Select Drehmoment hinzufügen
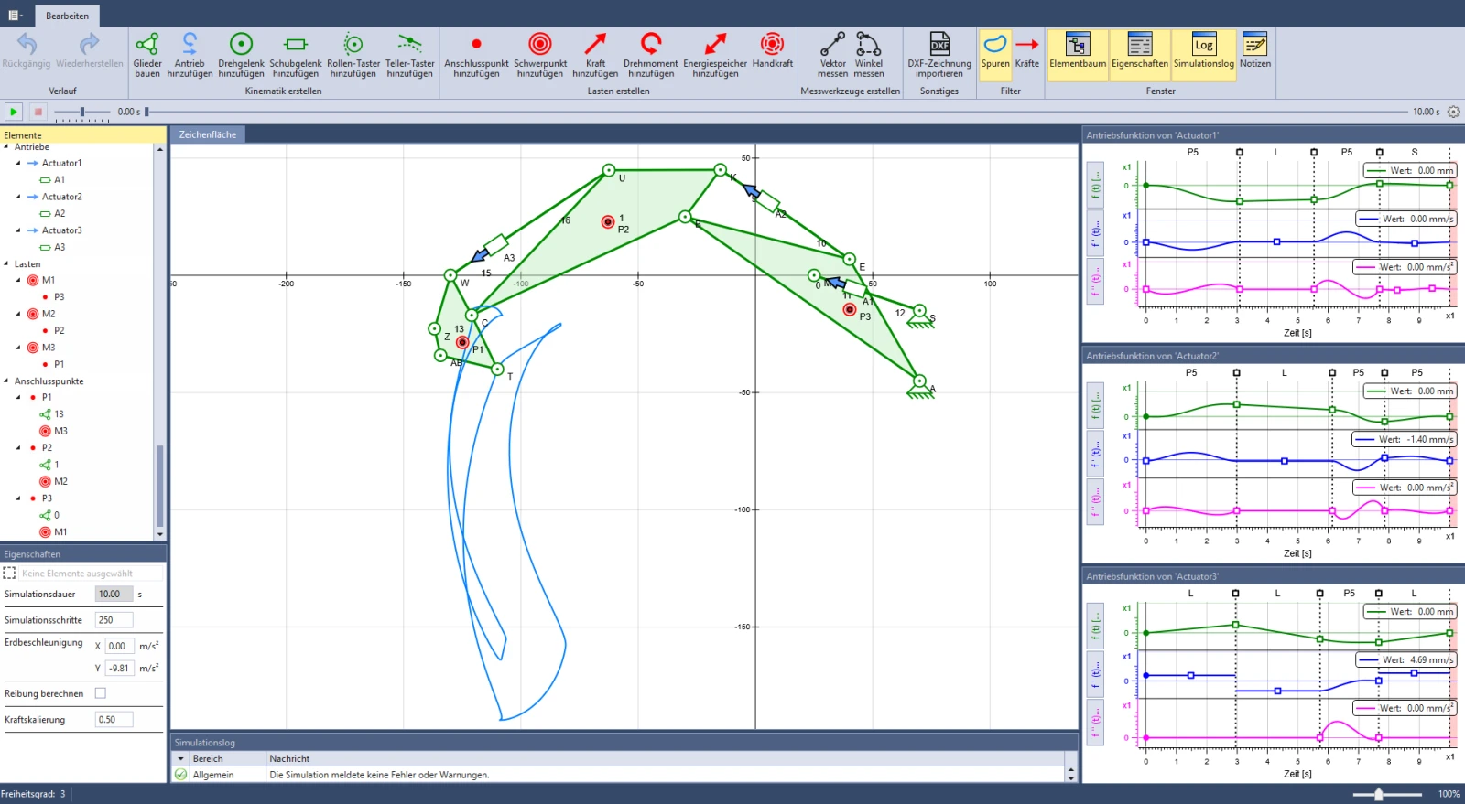The height and width of the screenshot is (804, 1465). (x=651, y=55)
